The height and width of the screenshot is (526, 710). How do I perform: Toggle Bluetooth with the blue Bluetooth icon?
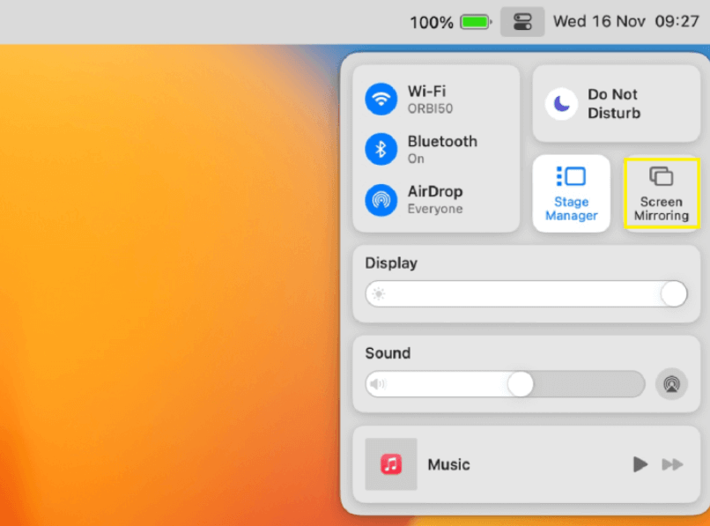[x=381, y=150]
